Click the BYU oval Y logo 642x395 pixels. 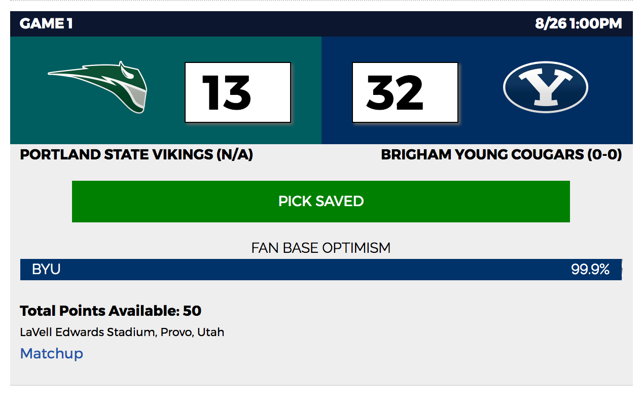[545, 88]
